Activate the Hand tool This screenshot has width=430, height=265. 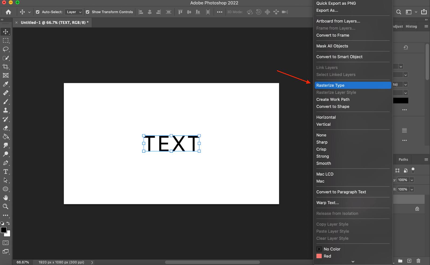[x=6, y=198]
